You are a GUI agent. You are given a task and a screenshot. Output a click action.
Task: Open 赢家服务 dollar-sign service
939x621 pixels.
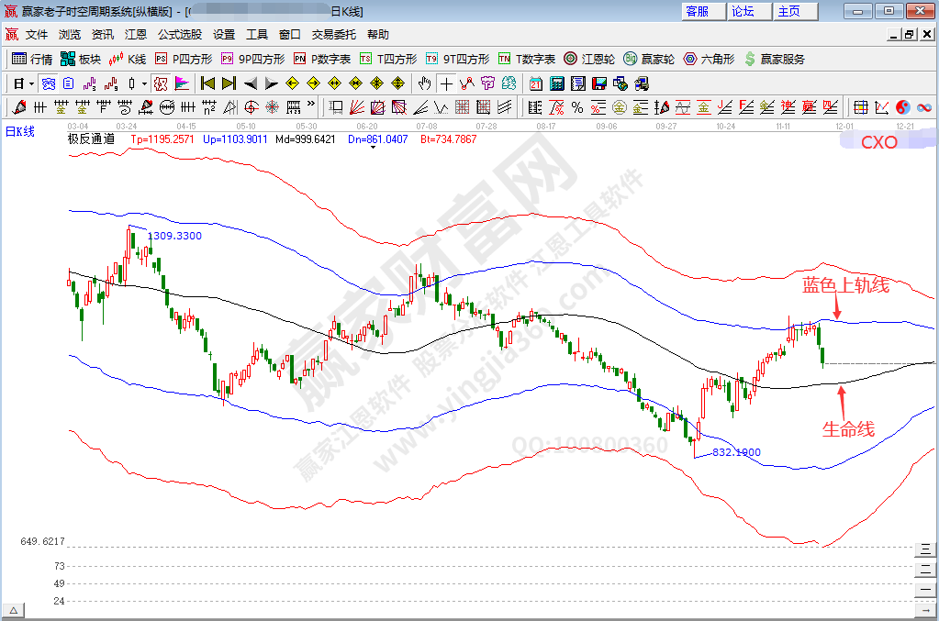pyautogui.click(x=775, y=59)
